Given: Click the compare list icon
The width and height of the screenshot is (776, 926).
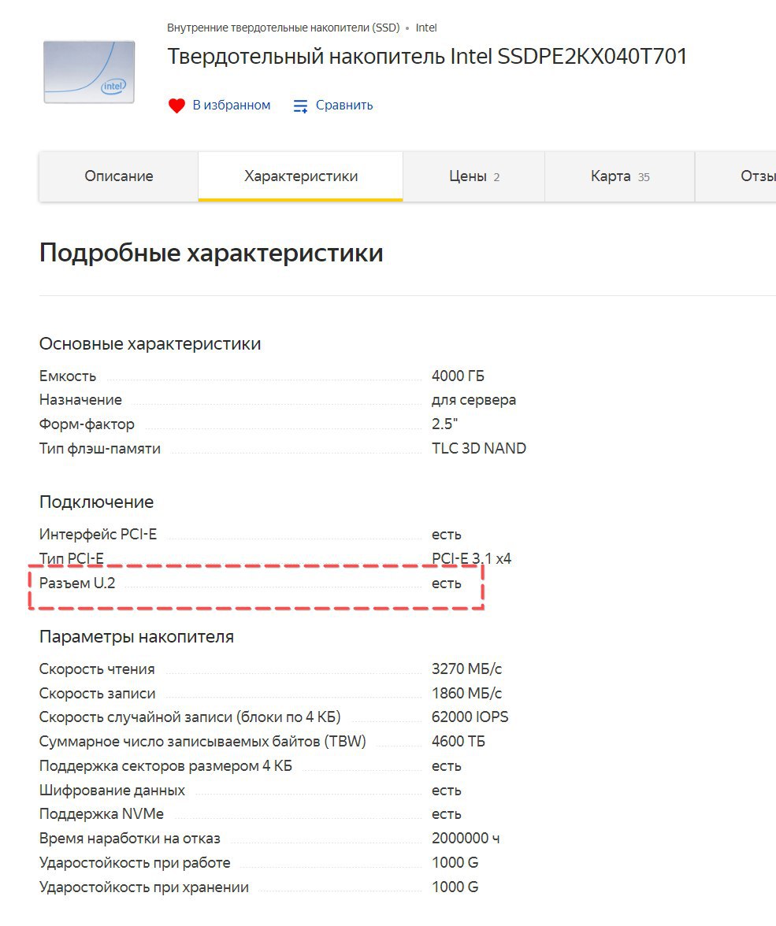Looking at the screenshot, I should pos(300,106).
